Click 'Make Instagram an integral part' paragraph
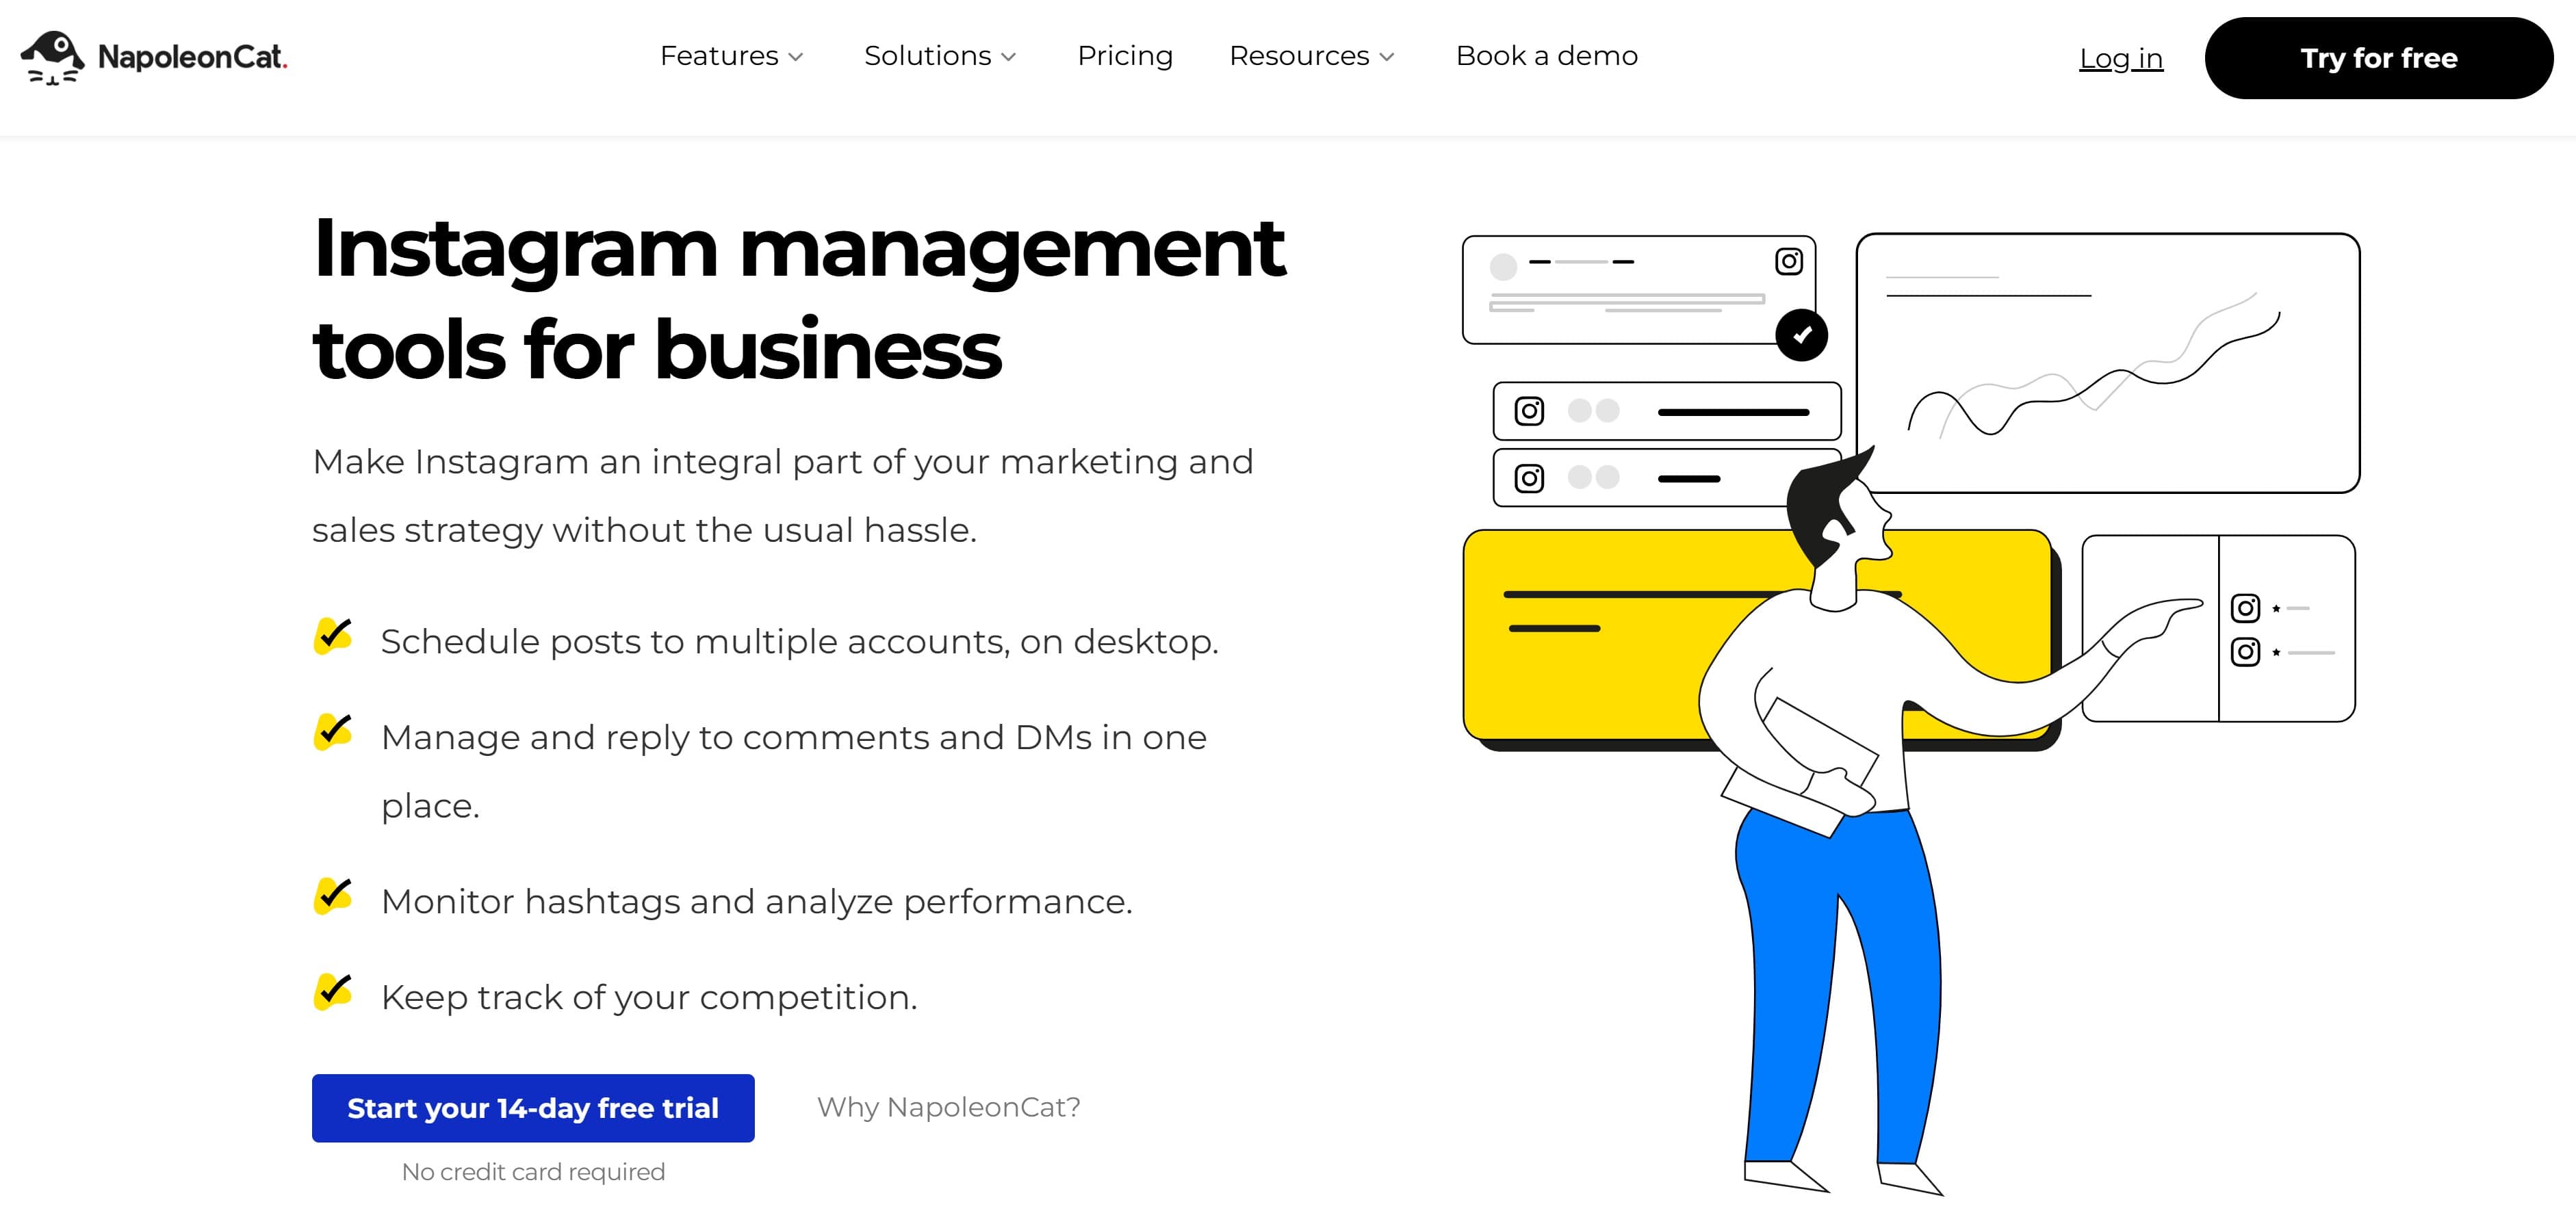Image resolution: width=2576 pixels, height=1226 pixels. (x=782, y=496)
